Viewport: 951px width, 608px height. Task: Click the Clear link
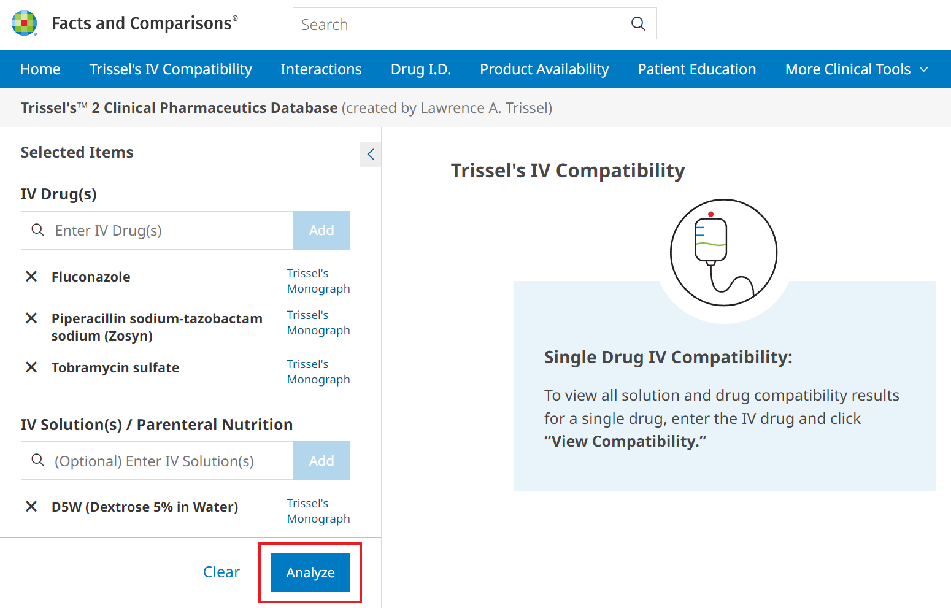[221, 572]
